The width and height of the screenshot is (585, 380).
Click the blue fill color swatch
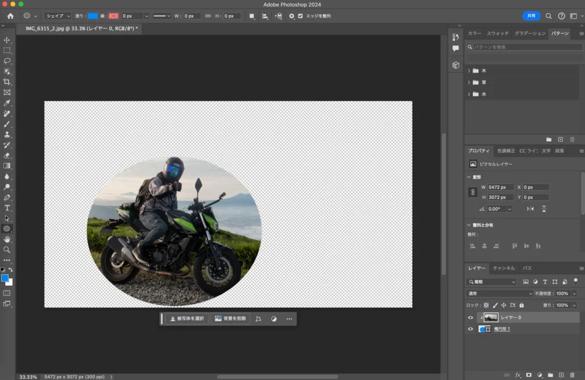coord(93,16)
